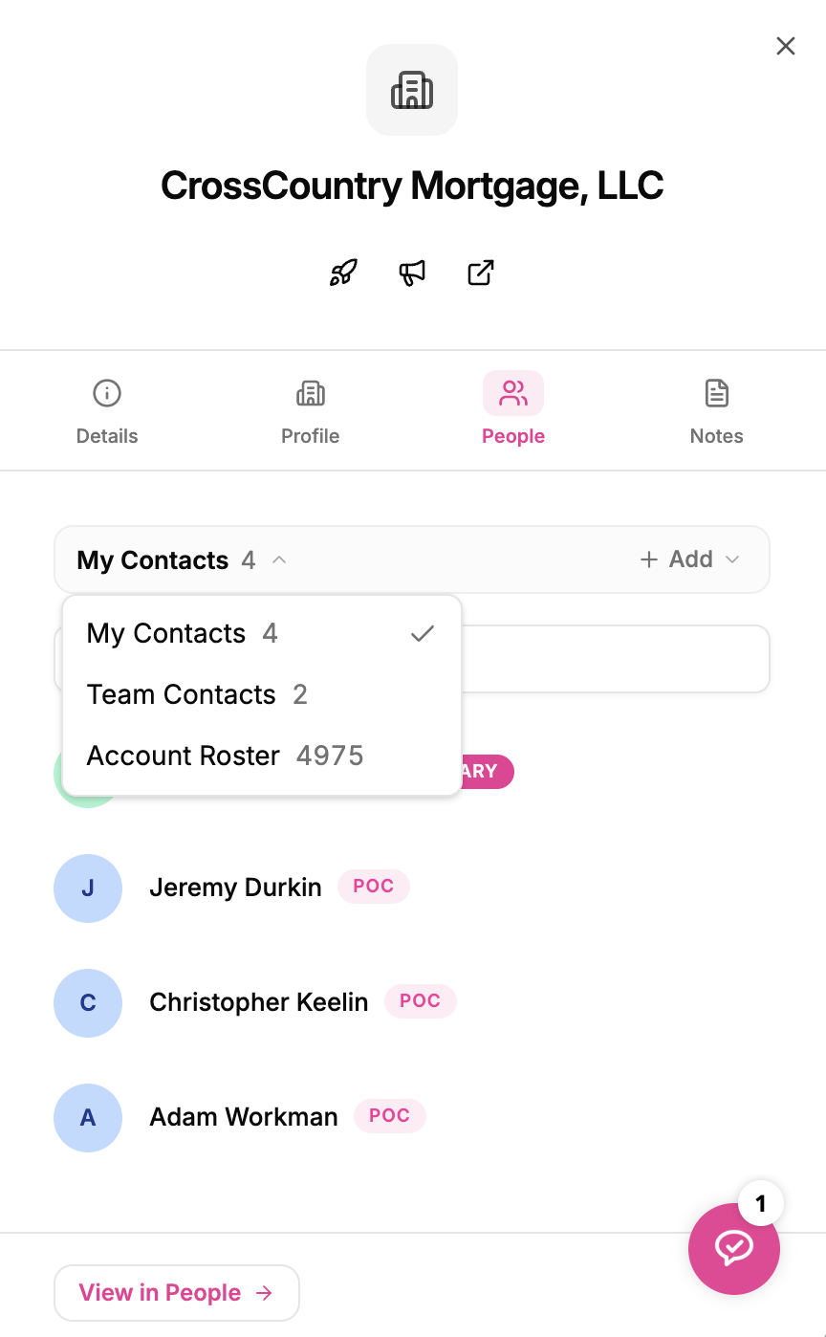Switch to the Details tab
The height and width of the screenshot is (1337, 826).
click(x=107, y=411)
